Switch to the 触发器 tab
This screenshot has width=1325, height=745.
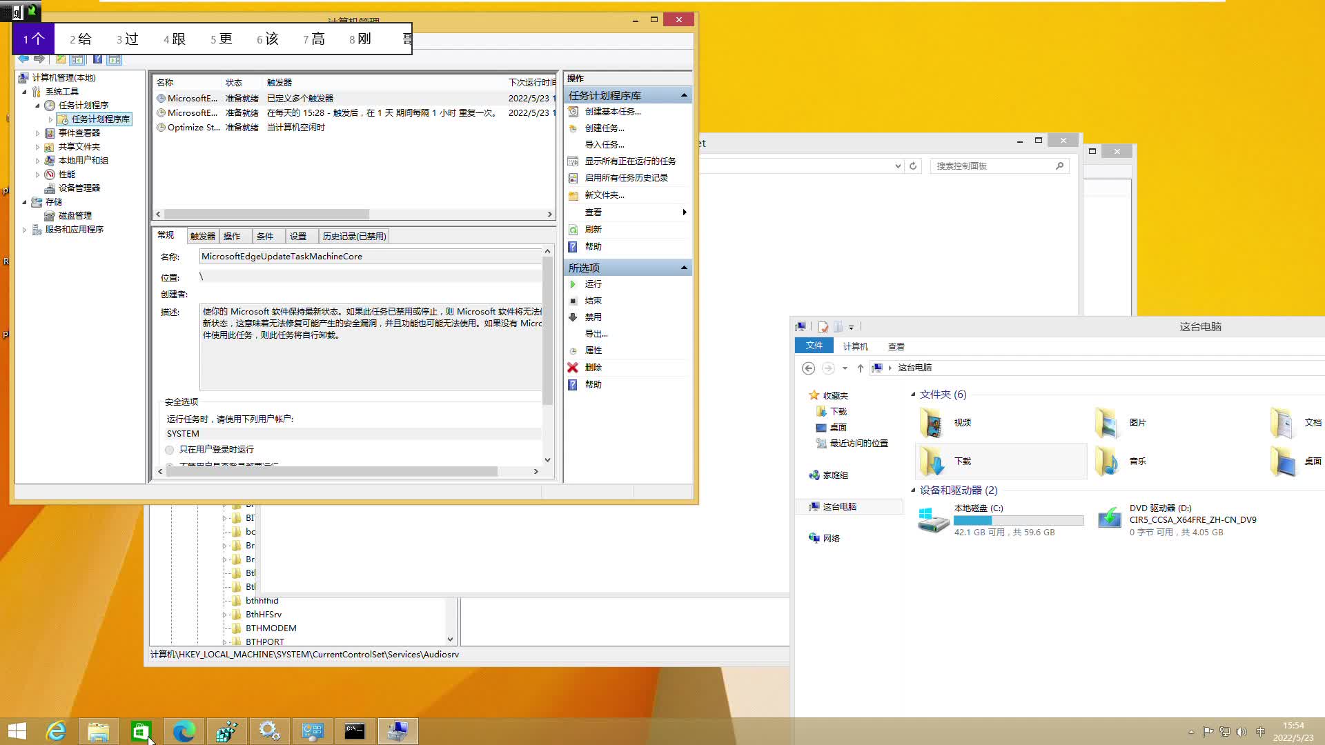click(202, 235)
